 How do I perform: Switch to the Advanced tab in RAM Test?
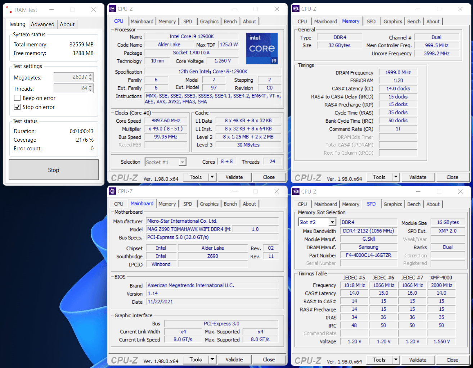[x=42, y=24]
